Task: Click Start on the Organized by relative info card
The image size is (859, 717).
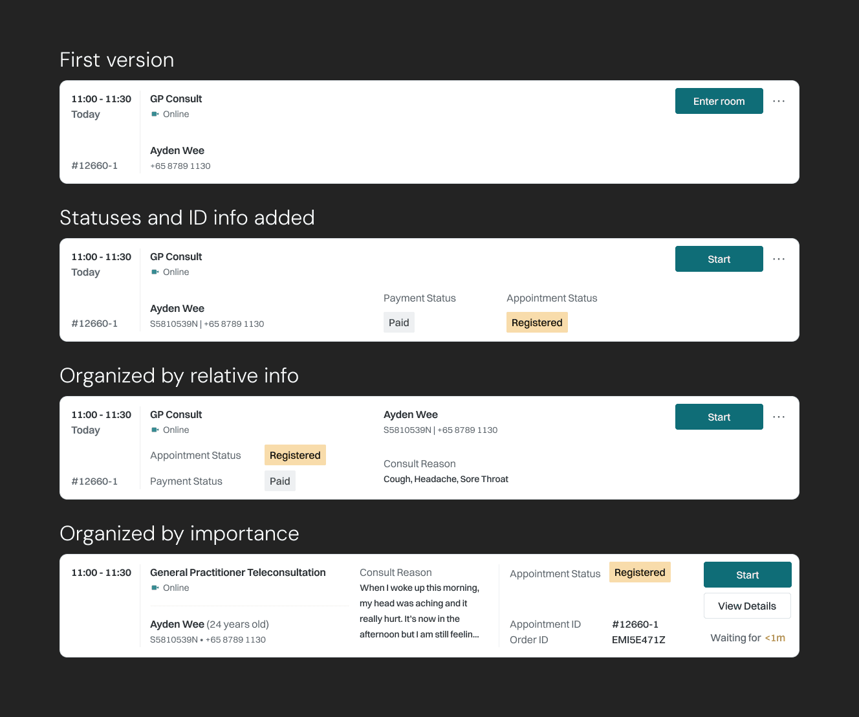Action: coord(719,417)
